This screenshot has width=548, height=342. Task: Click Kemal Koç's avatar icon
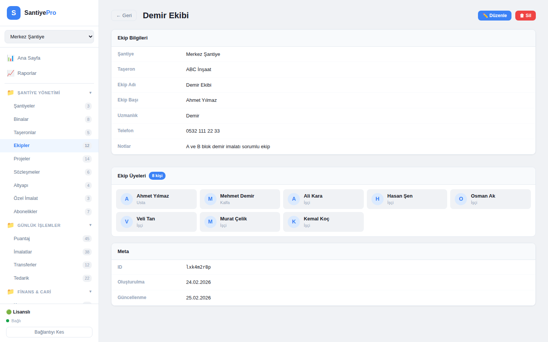(294, 222)
